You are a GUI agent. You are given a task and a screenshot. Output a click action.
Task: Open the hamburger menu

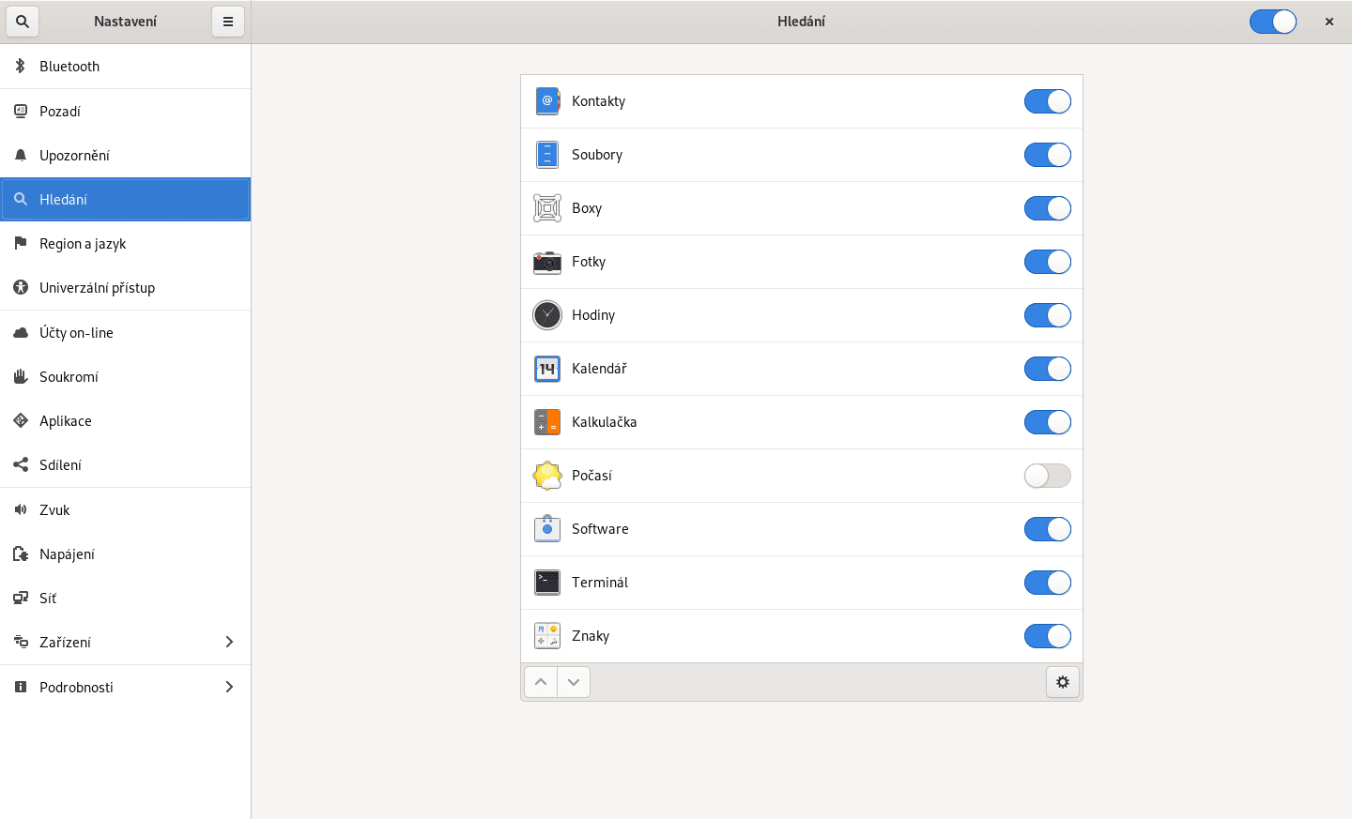pyautogui.click(x=228, y=21)
